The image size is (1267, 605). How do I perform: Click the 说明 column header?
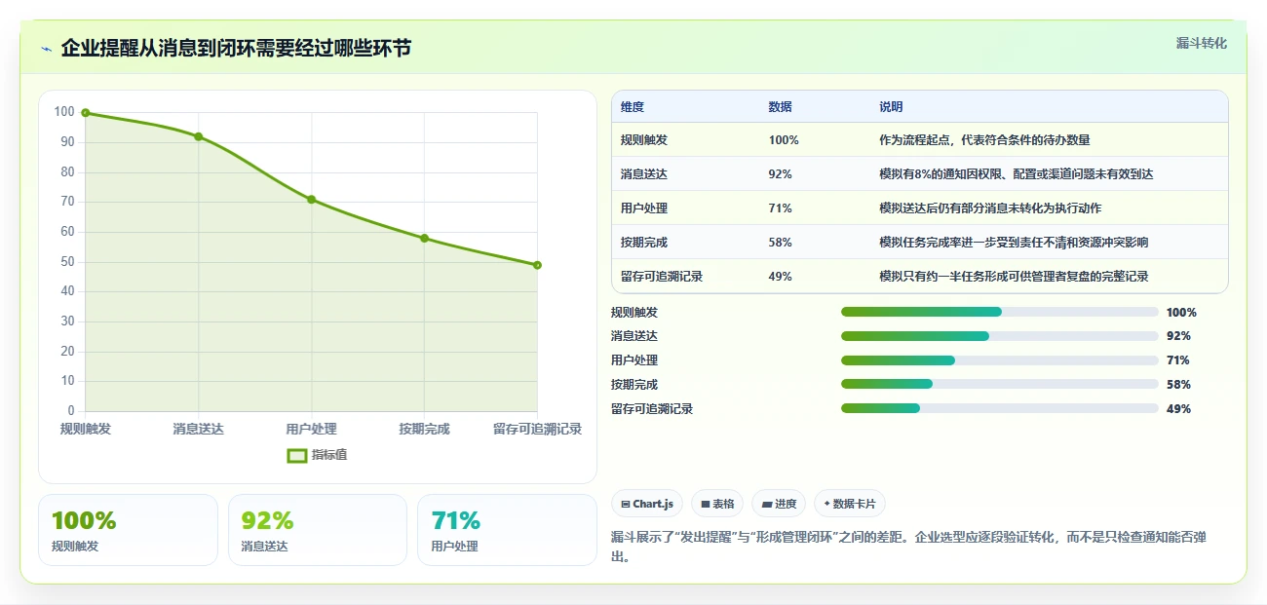[891, 107]
